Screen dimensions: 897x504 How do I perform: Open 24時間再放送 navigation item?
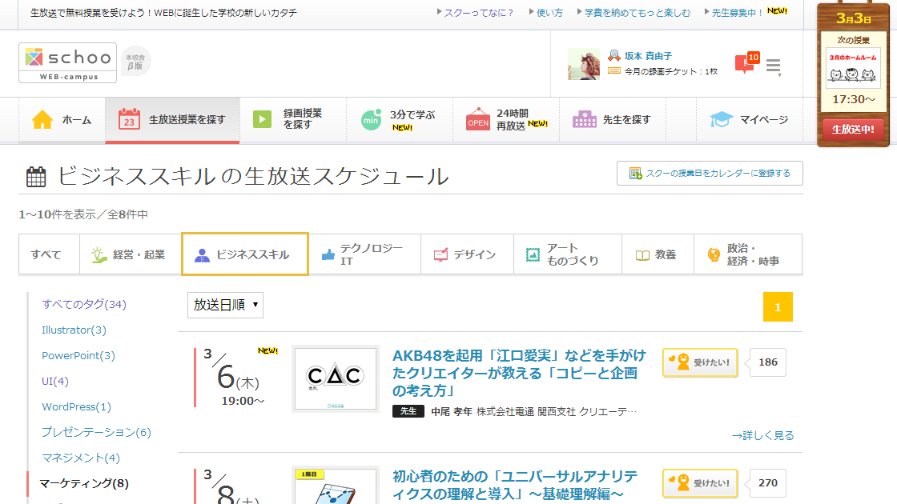pos(506,119)
